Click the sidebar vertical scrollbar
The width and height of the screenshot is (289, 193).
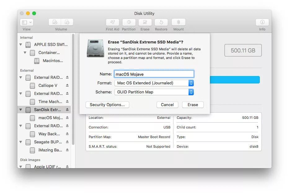click(x=73, y=89)
